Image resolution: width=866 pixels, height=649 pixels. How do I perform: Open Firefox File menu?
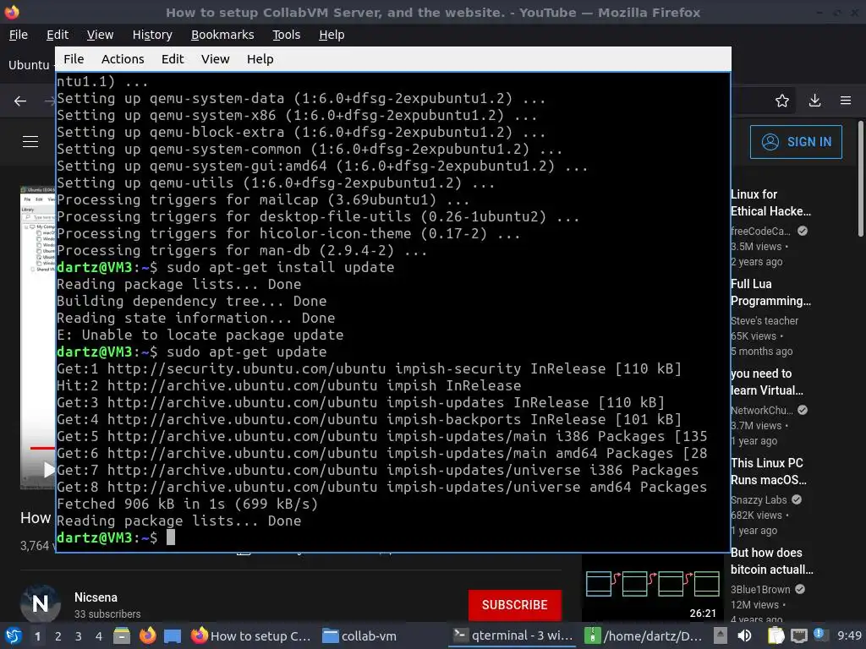pos(19,35)
